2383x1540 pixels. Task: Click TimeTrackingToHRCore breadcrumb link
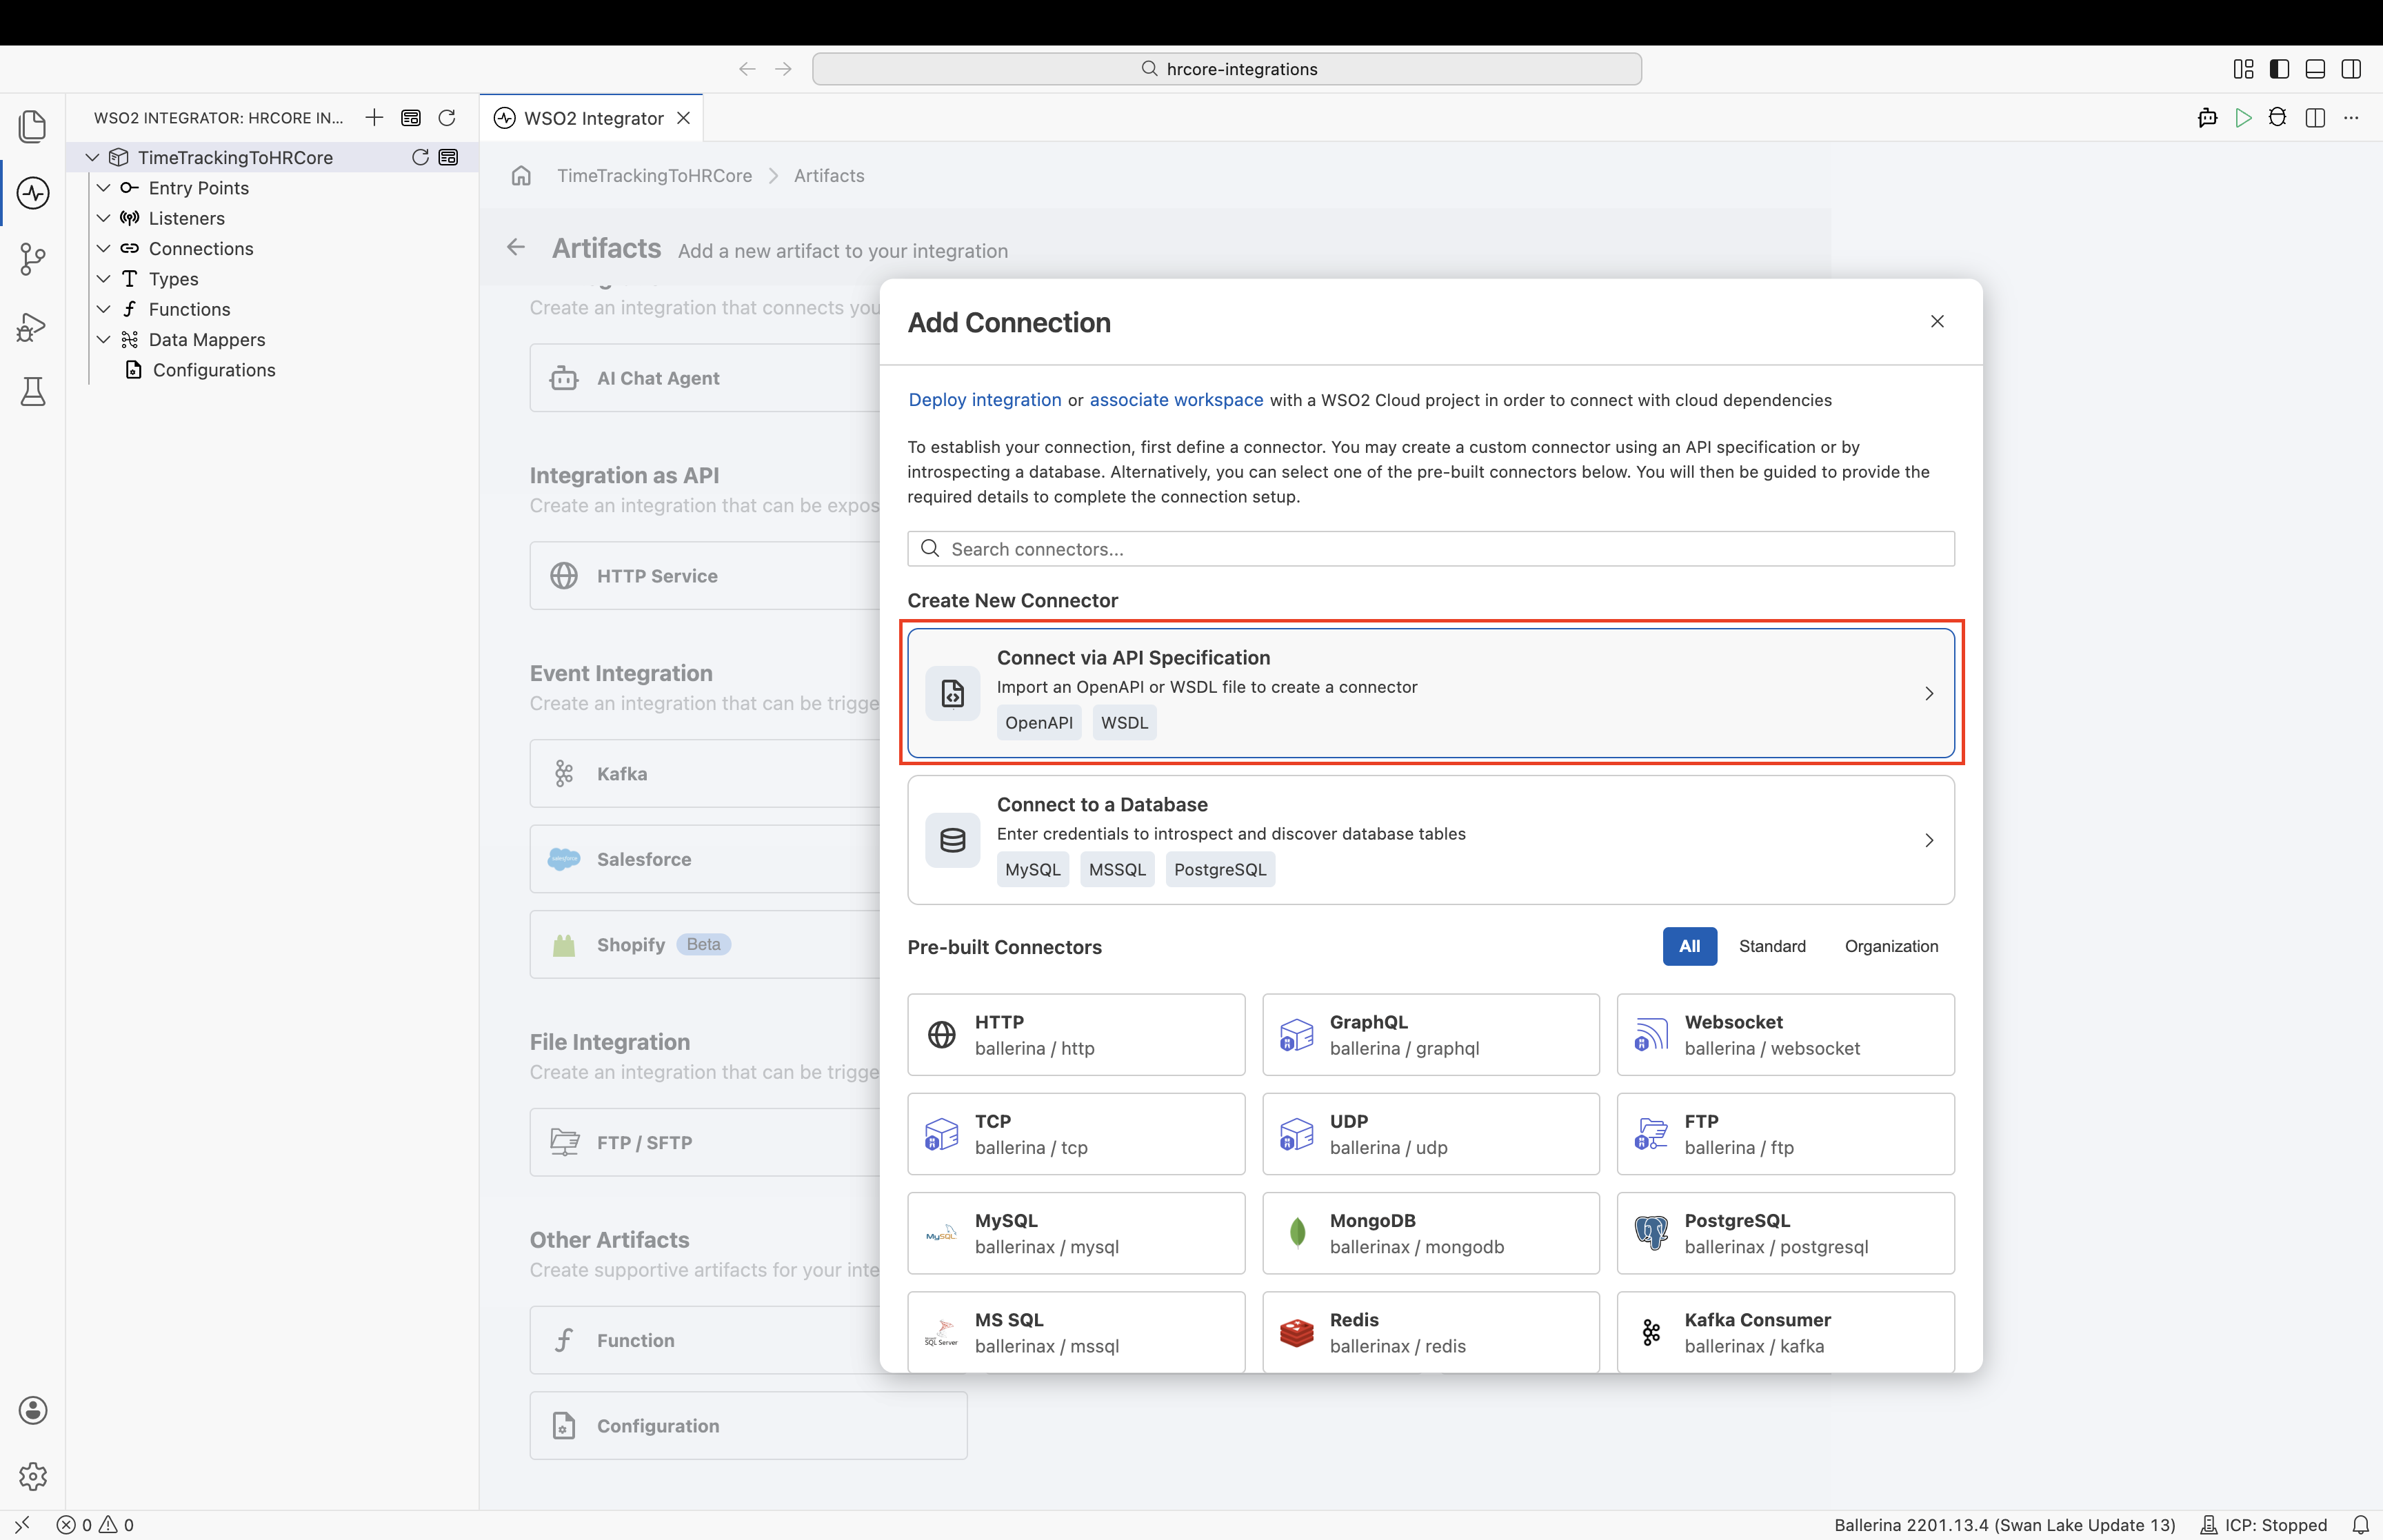[654, 176]
